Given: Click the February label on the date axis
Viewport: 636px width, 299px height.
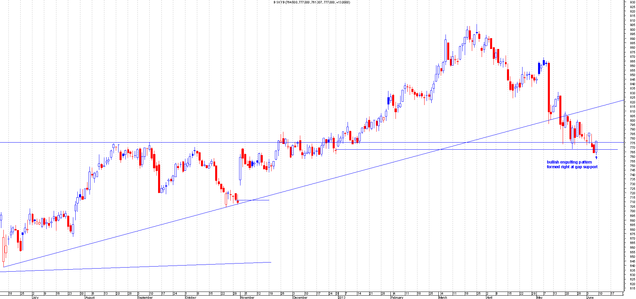Looking at the screenshot, I should (x=397, y=297).
